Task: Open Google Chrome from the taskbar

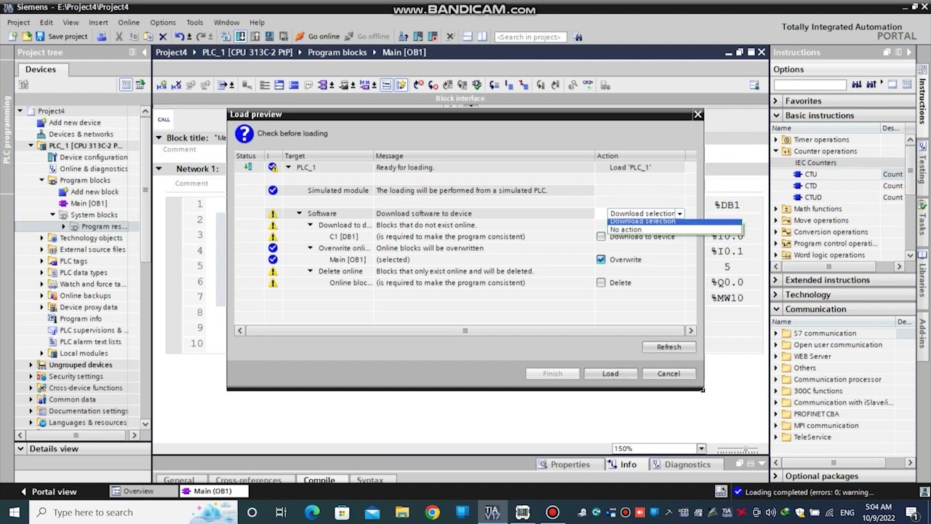Action: [x=432, y=512]
